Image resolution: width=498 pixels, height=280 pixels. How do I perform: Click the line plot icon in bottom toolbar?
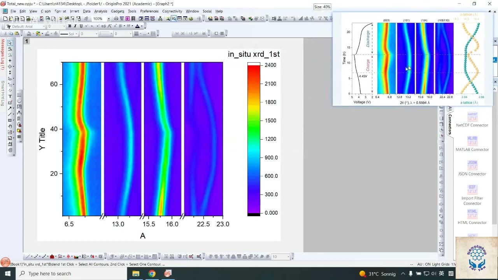tap(28, 257)
